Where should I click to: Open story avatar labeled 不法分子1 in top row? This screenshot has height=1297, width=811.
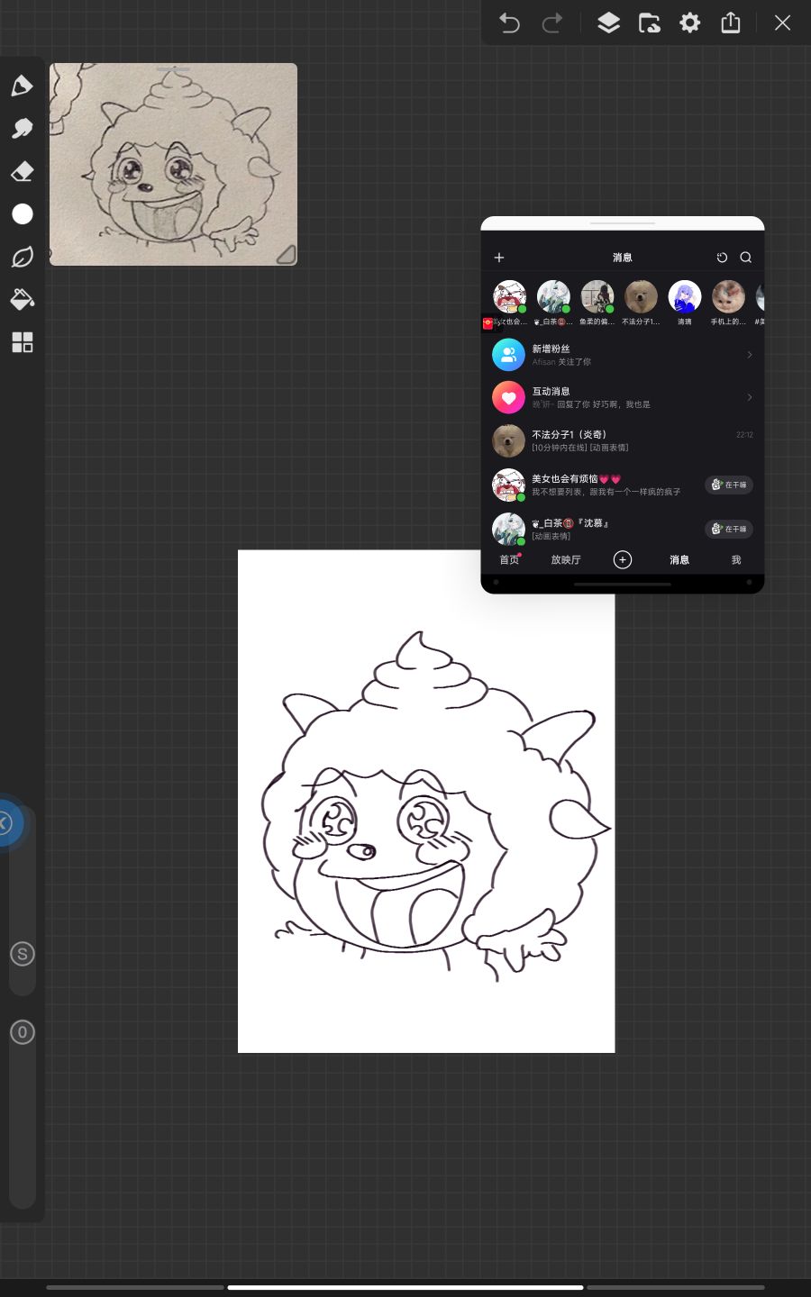click(641, 296)
